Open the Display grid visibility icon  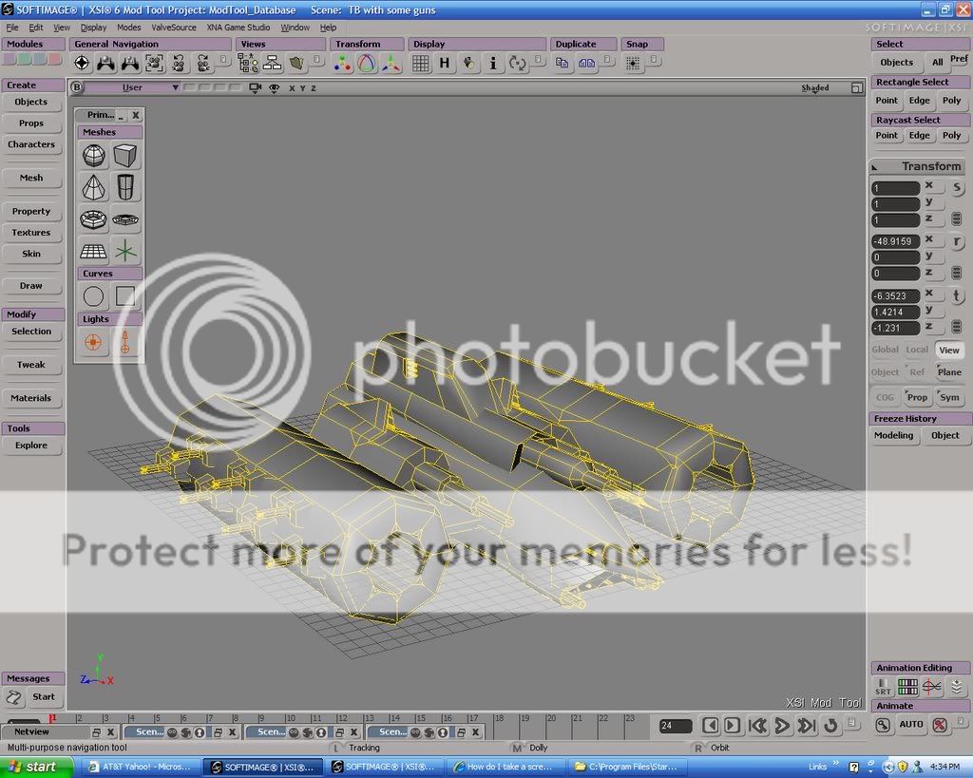pyautogui.click(x=420, y=64)
